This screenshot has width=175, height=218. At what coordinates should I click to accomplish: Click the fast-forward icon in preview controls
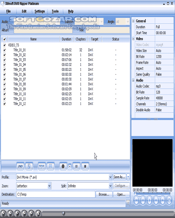click(162, 201)
